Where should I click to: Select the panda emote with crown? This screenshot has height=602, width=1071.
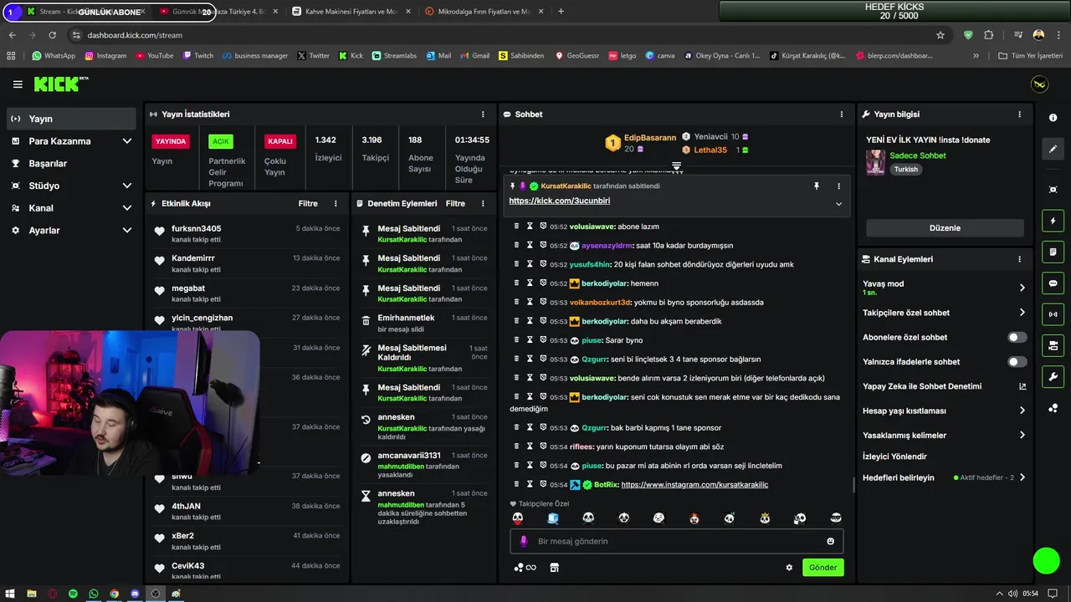point(765,518)
